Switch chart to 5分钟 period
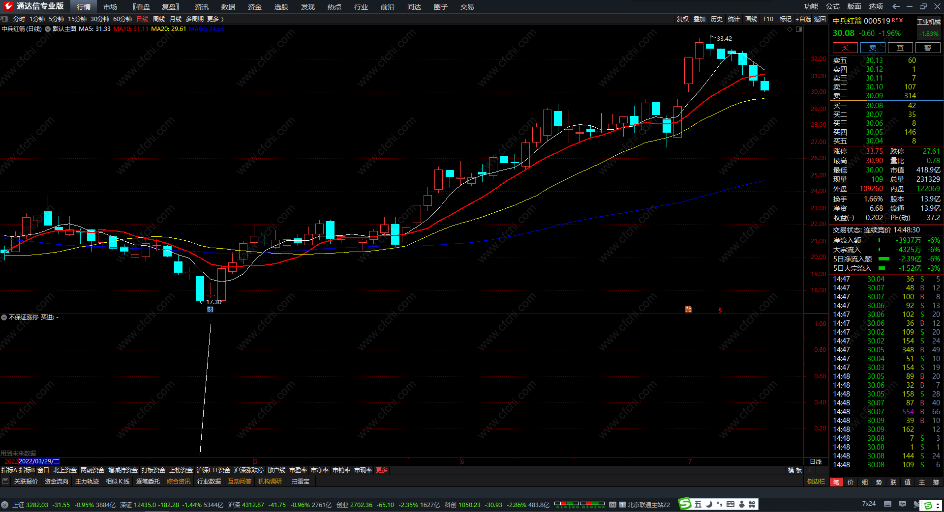Viewport: 944px width, 512px height. [x=57, y=19]
